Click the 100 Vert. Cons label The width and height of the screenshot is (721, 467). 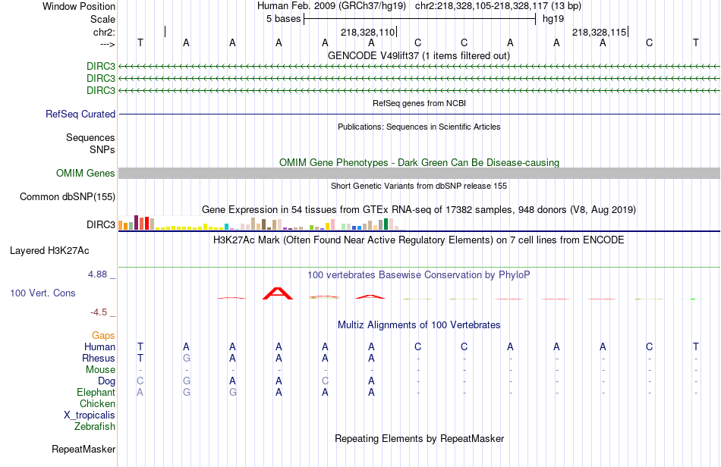click(43, 293)
